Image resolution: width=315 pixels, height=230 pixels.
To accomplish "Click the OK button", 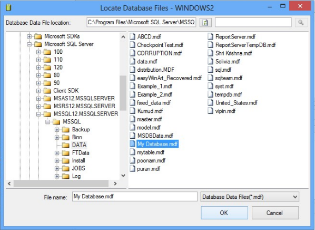I will [224, 213].
